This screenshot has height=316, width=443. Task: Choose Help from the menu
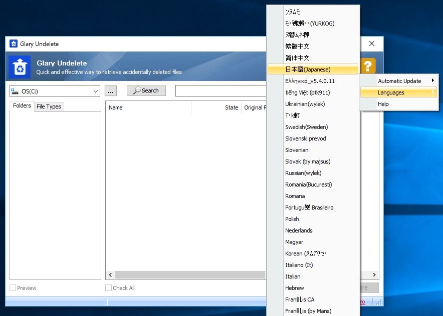399,104
